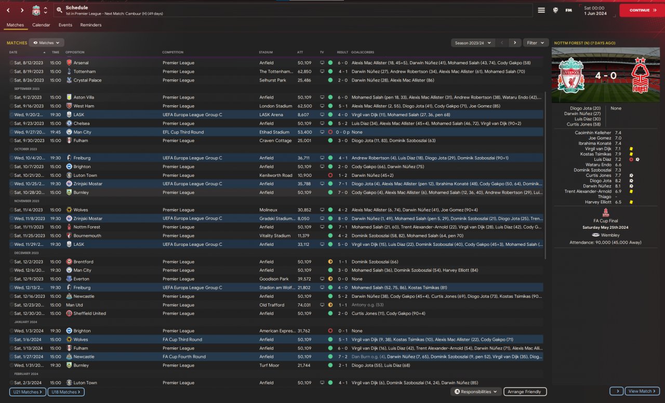Go back with the left navigation arrow
The height and width of the screenshot is (403, 665).
pyautogui.click(x=8, y=10)
